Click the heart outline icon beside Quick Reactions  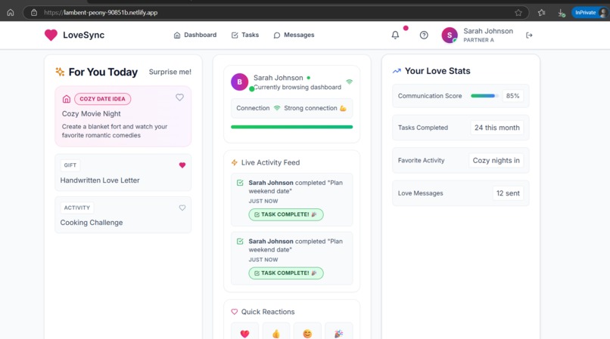234,312
